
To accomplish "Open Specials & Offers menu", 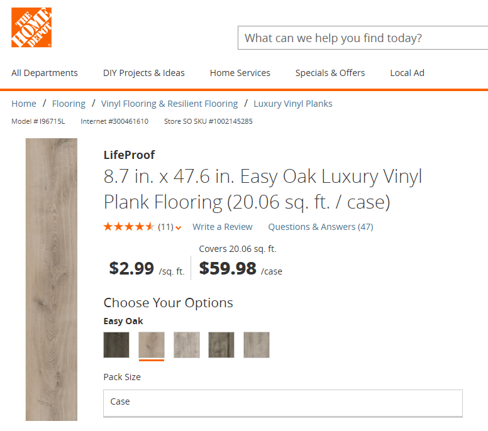I will (330, 73).
